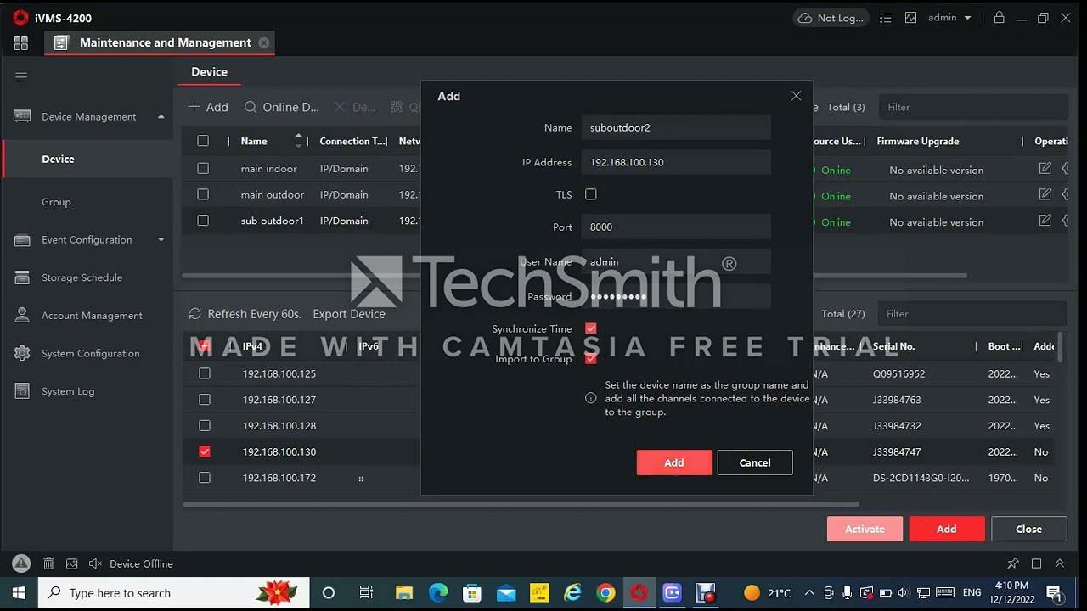Click Online Device in toolbar

click(282, 107)
